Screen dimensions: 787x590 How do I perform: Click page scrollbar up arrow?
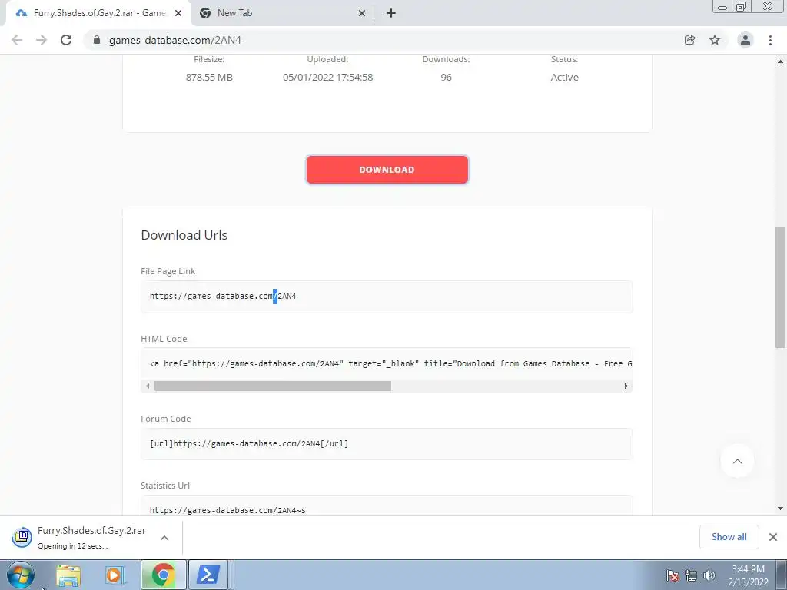[780, 61]
